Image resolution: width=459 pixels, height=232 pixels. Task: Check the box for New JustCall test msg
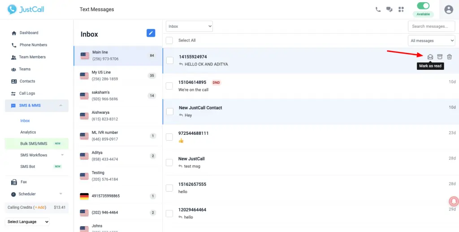169,163
